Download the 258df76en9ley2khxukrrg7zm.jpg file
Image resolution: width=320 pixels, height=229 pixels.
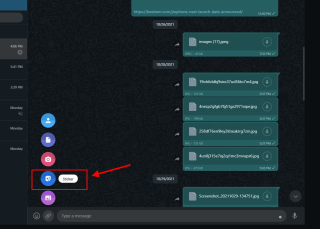(267, 131)
